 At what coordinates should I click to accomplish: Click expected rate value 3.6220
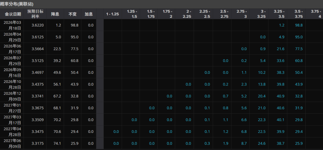37,25
